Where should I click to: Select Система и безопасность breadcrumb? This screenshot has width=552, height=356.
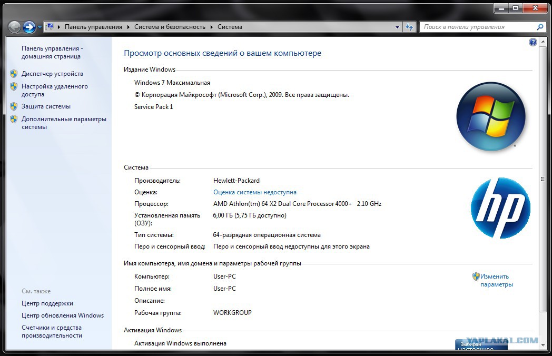170,27
